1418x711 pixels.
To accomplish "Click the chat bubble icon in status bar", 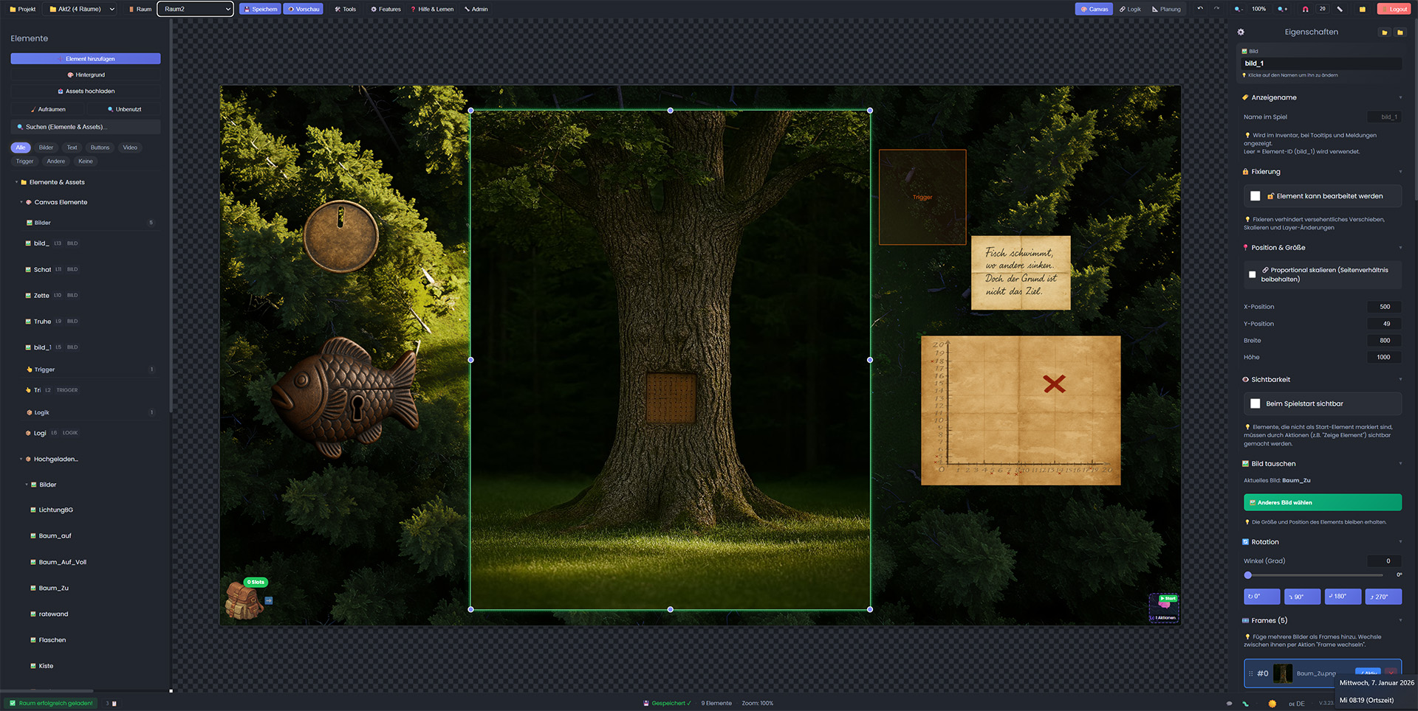I will coord(1229,704).
